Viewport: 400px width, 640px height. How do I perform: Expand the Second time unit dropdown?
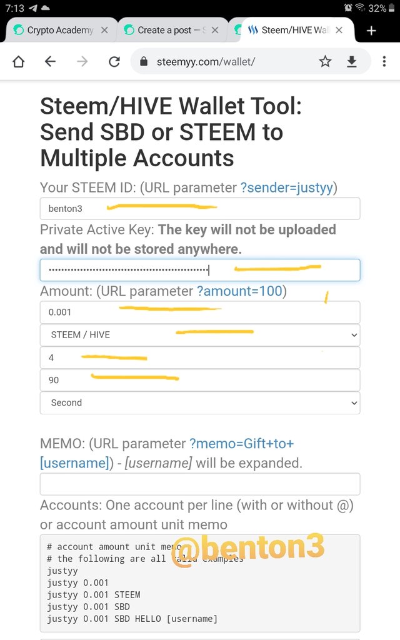pos(200,403)
